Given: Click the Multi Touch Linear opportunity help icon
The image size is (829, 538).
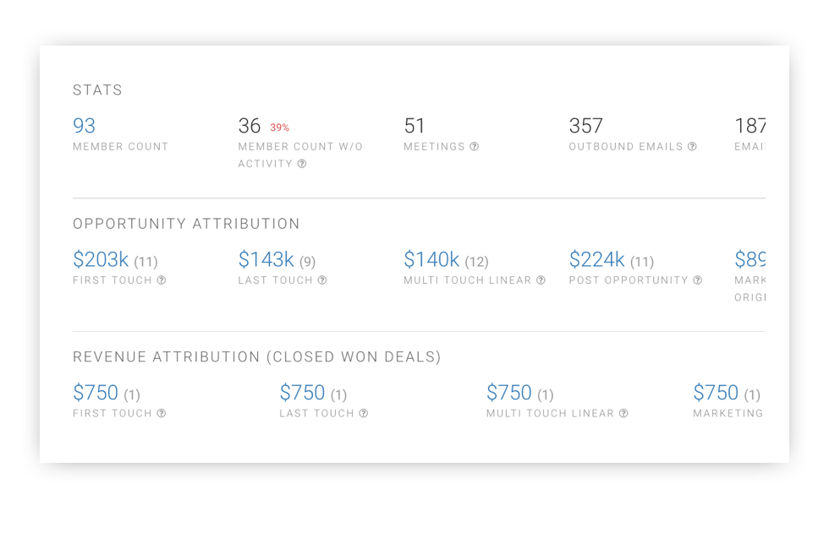Looking at the screenshot, I should [540, 280].
